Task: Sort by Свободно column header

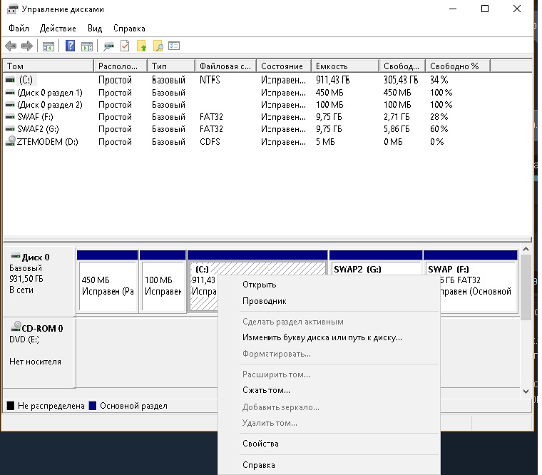Action: (402, 66)
